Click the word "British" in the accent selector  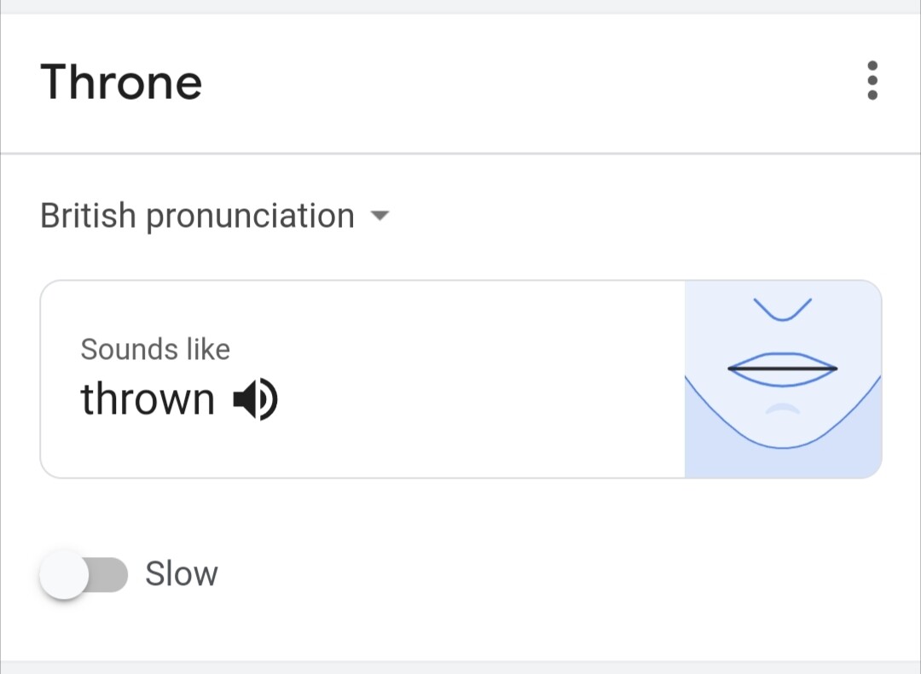tap(88, 216)
